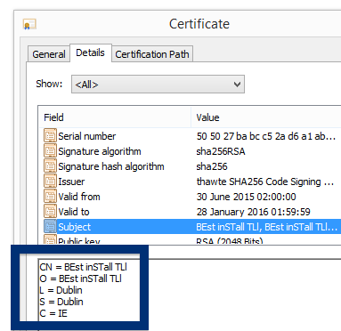Select the Details tab
Viewport: 341px width, 331px height.
click(91, 52)
